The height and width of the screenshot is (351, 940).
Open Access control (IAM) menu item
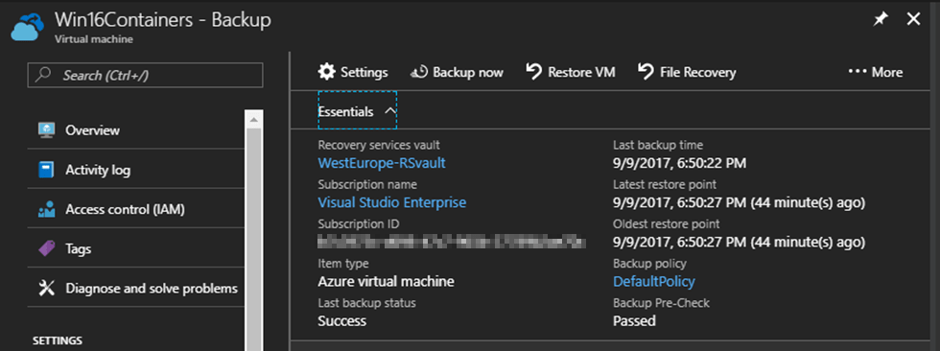point(136,210)
